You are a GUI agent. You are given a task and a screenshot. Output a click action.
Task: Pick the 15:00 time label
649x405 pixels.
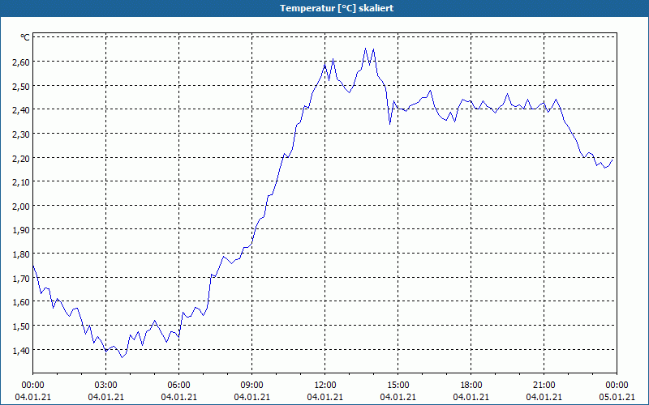(398, 386)
